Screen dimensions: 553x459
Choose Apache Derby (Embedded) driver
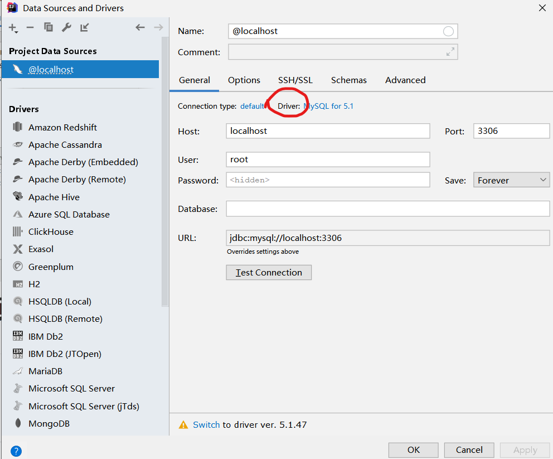coord(83,162)
